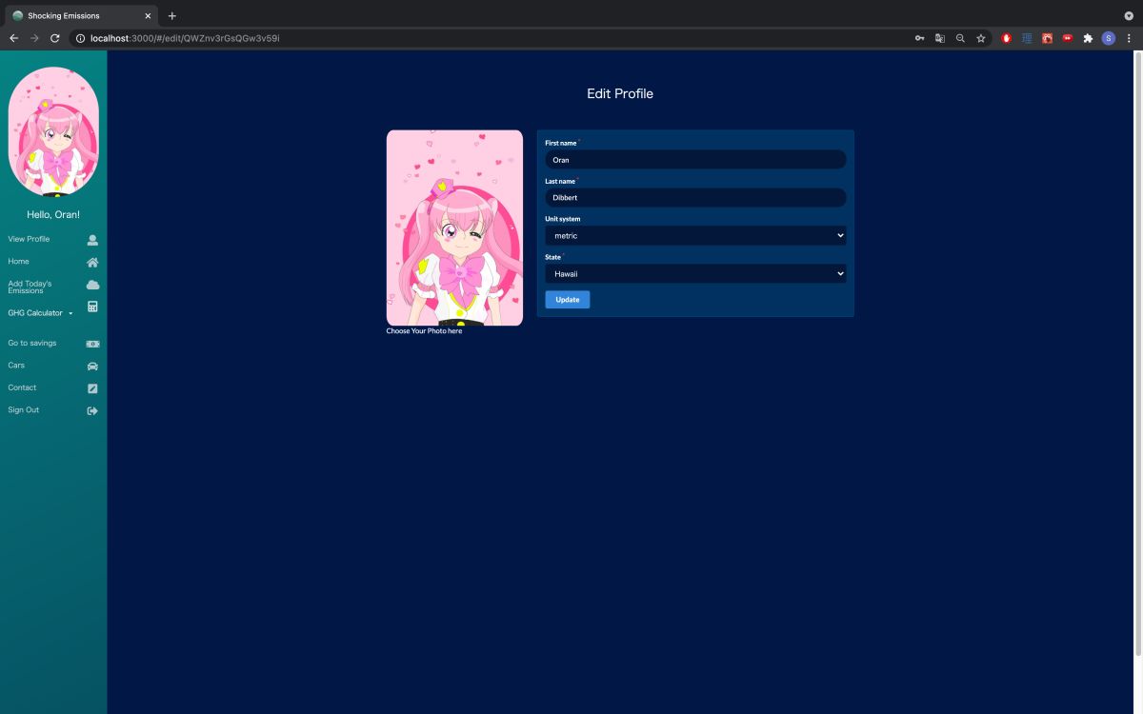Click the Home house icon in sidebar
This screenshot has height=714, width=1143.
(x=92, y=262)
